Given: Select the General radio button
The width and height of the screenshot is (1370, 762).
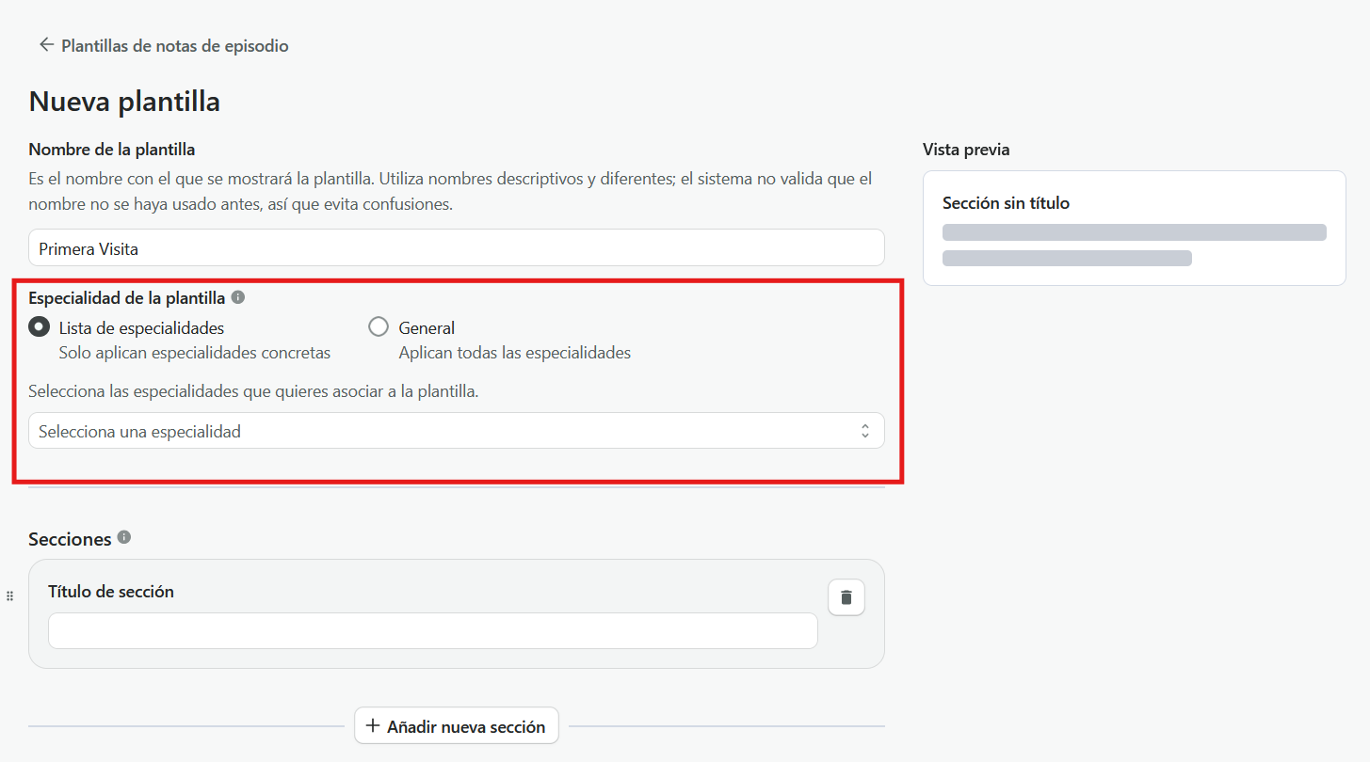Looking at the screenshot, I should pyautogui.click(x=379, y=327).
